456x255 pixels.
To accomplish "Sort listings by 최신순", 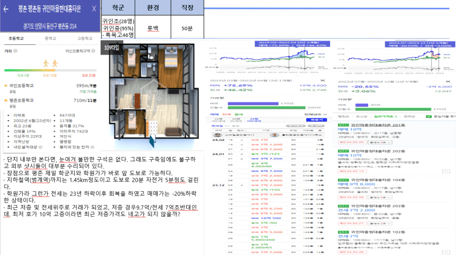I will (362, 116).
